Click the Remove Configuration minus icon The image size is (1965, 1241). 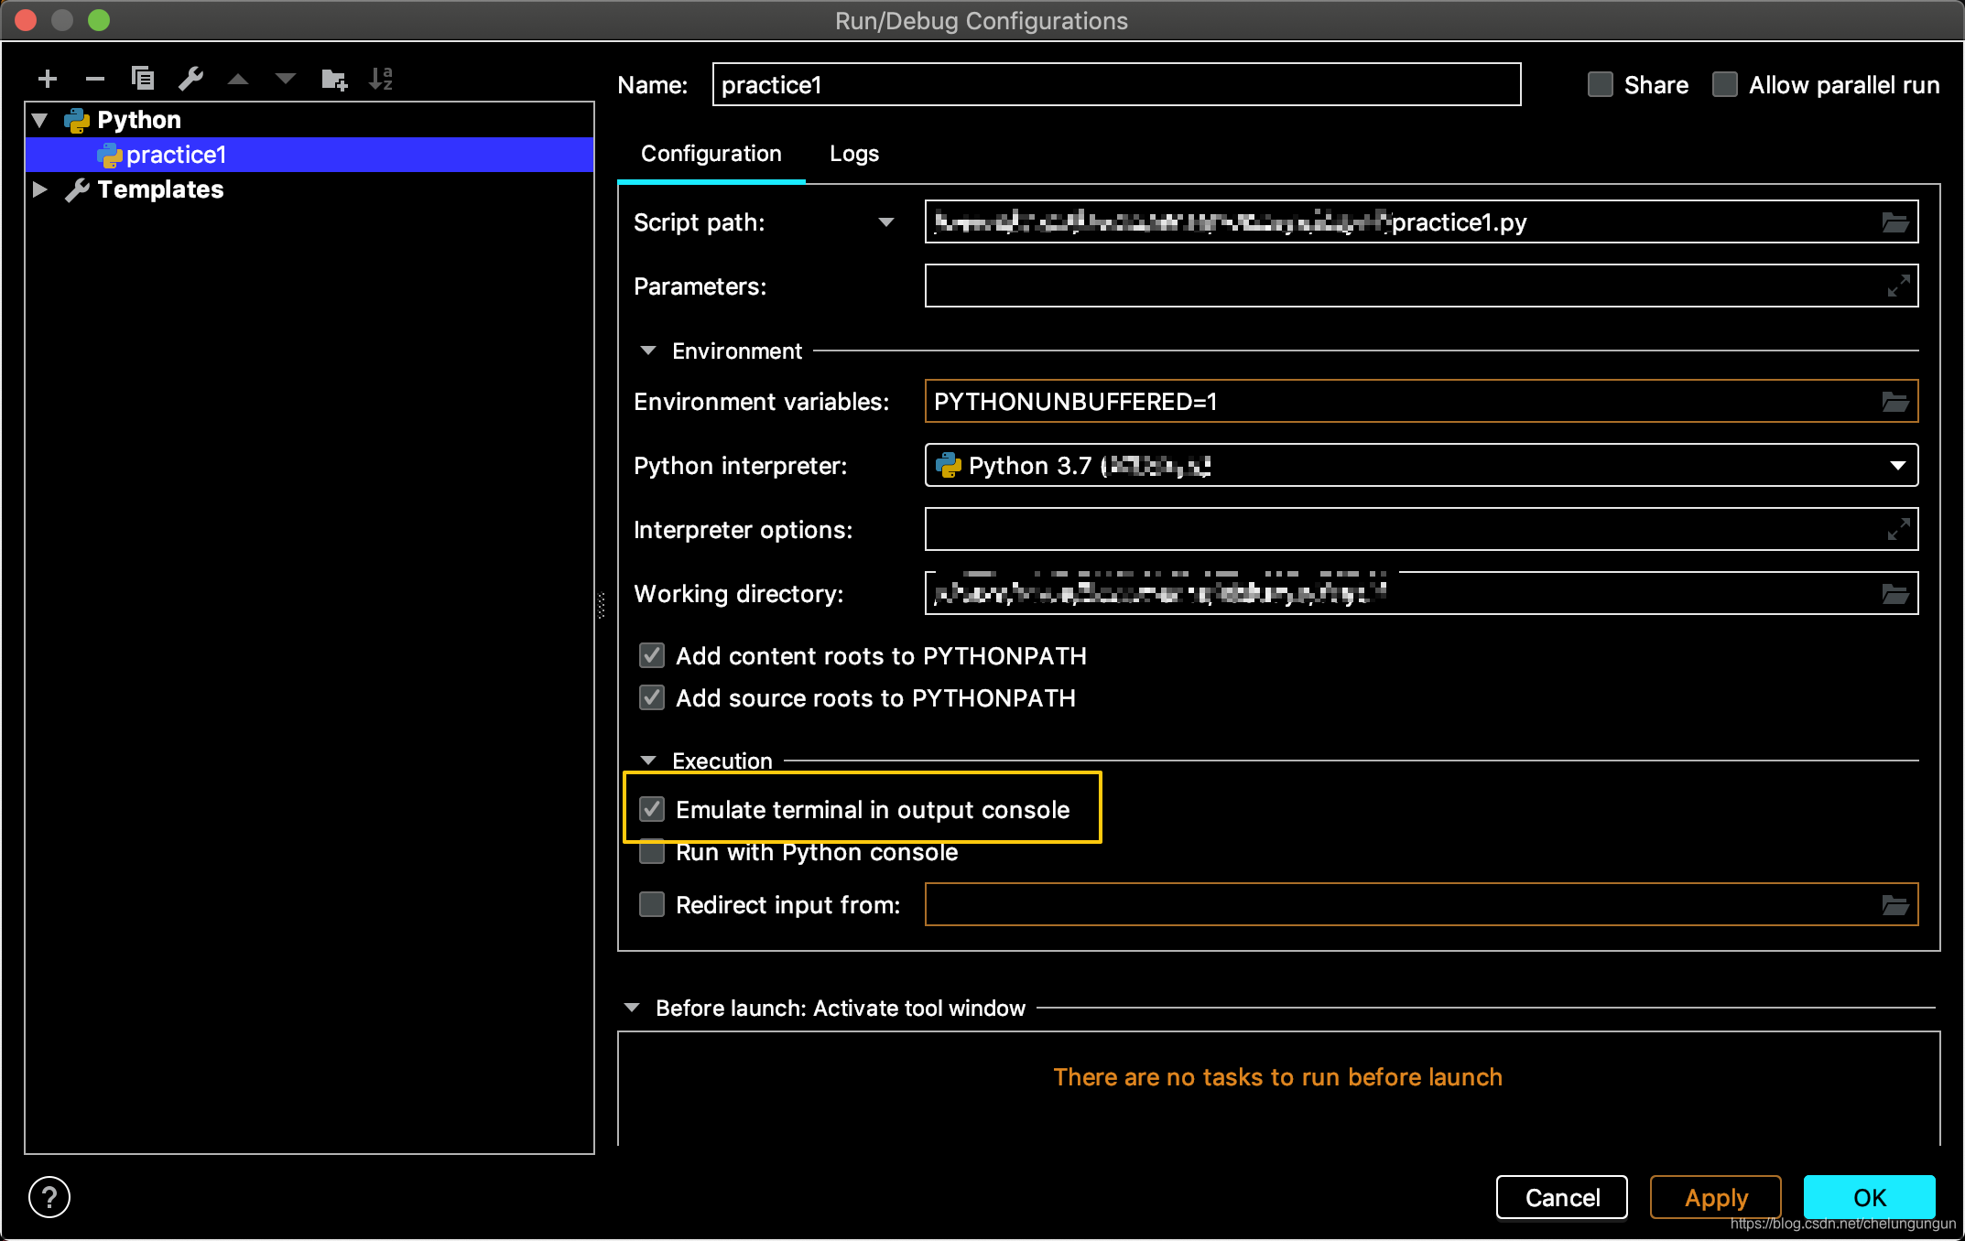click(x=95, y=79)
